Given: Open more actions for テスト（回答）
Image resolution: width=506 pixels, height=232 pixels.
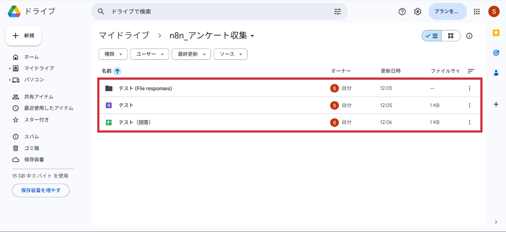Looking at the screenshot, I should (469, 122).
